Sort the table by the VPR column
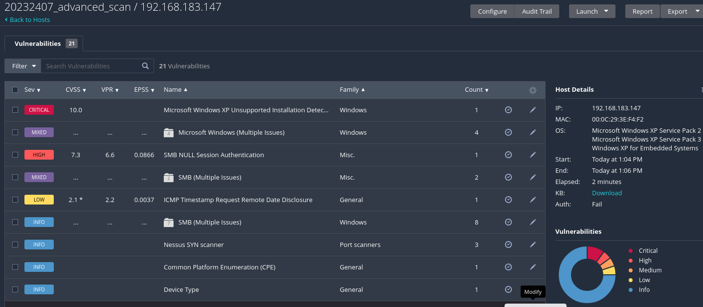Viewport: 703px width, 307px height. coord(110,90)
